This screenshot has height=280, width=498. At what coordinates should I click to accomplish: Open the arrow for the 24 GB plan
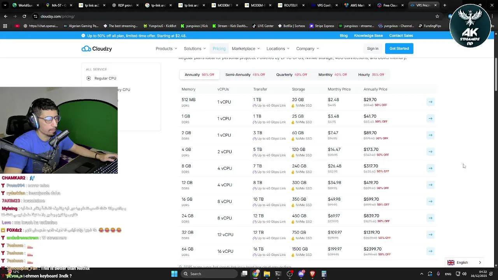pyautogui.click(x=430, y=218)
